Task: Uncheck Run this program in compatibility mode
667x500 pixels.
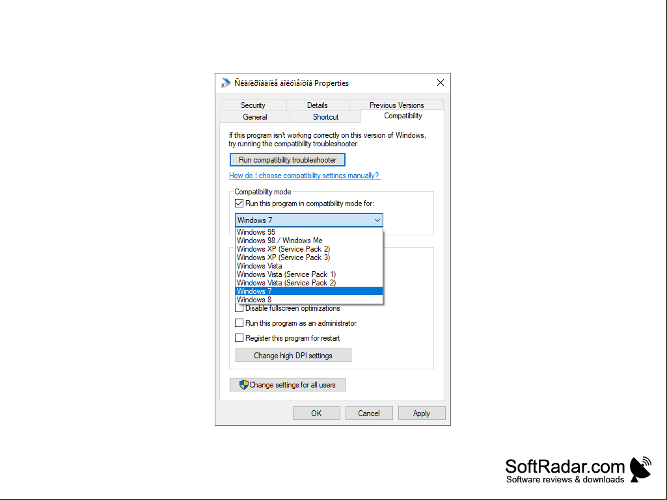Action: click(239, 204)
